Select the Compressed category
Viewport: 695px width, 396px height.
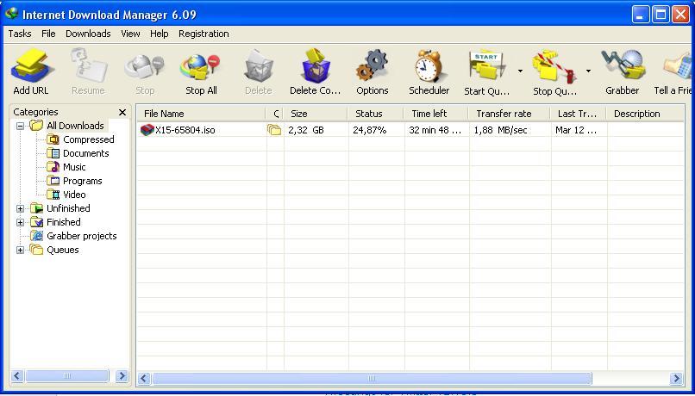click(88, 139)
